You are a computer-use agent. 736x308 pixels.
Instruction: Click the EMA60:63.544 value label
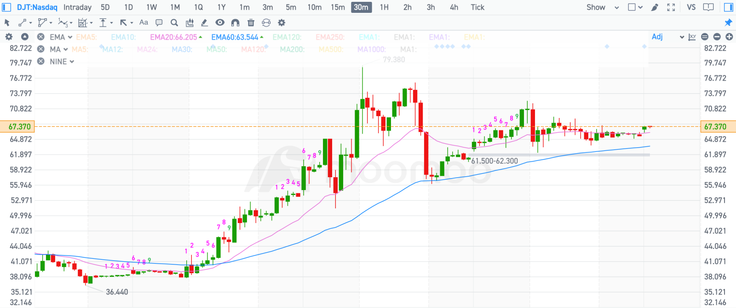tap(235, 37)
